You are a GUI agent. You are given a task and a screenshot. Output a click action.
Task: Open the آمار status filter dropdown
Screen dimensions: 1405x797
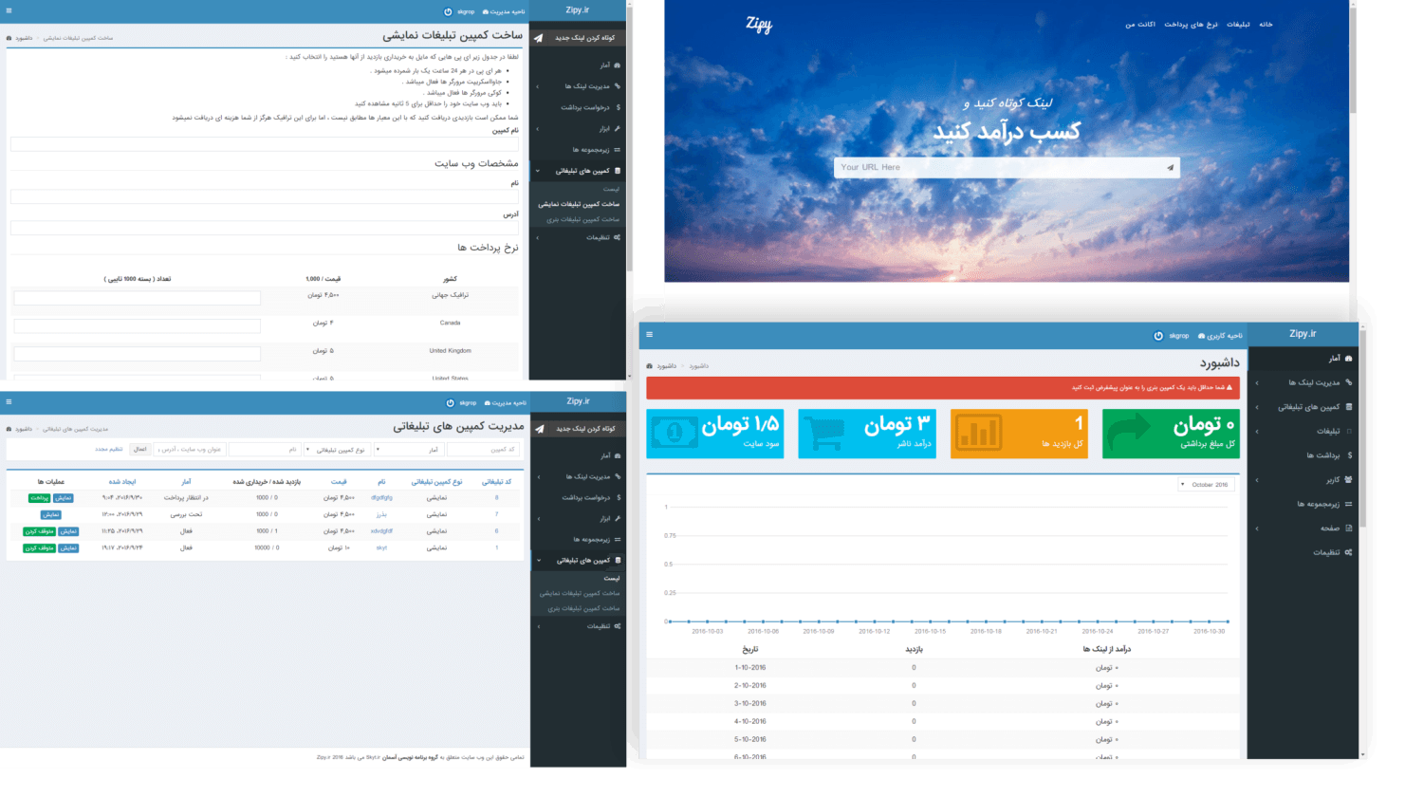[x=410, y=450]
